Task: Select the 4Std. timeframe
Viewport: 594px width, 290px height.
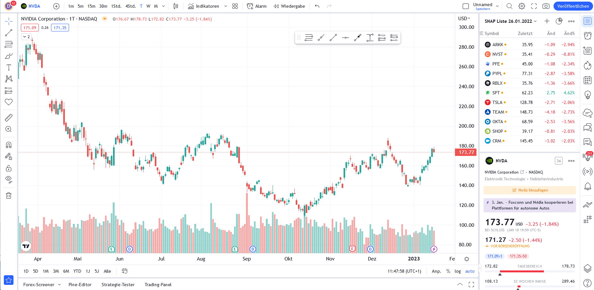Action: click(130, 6)
